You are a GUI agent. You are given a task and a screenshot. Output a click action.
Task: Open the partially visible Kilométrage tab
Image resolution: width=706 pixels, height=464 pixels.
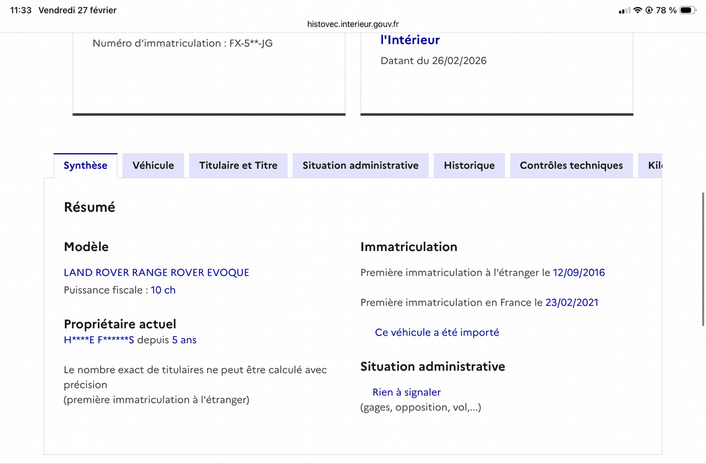(x=654, y=165)
